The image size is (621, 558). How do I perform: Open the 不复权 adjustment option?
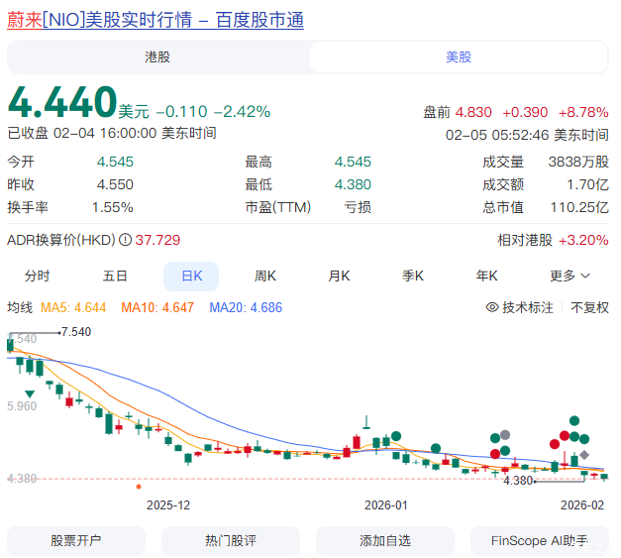[x=589, y=307]
